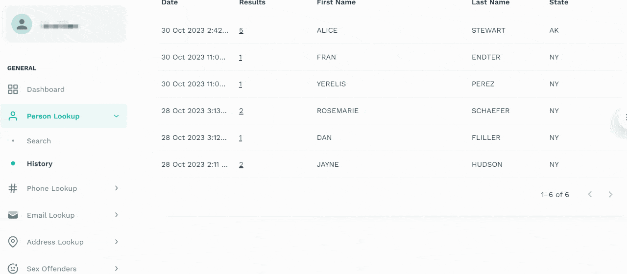Click the Sex Offenders face icon
This screenshot has width=627, height=274.
(x=13, y=269)
